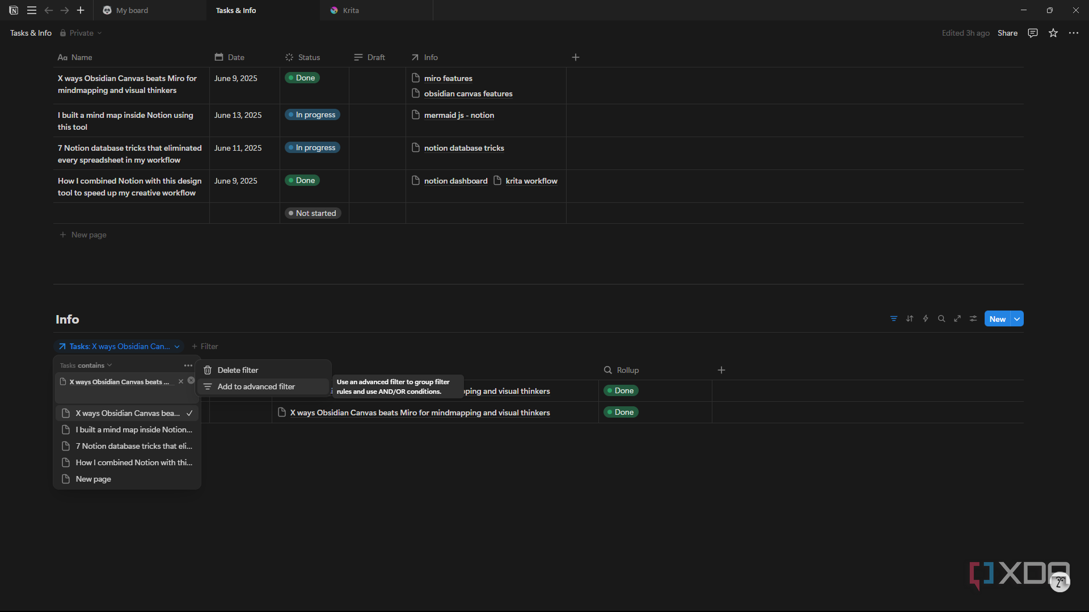Open the obsidian canvas features page link
This screenshot has height=612, width=1089.
click(x=468, y=93)
